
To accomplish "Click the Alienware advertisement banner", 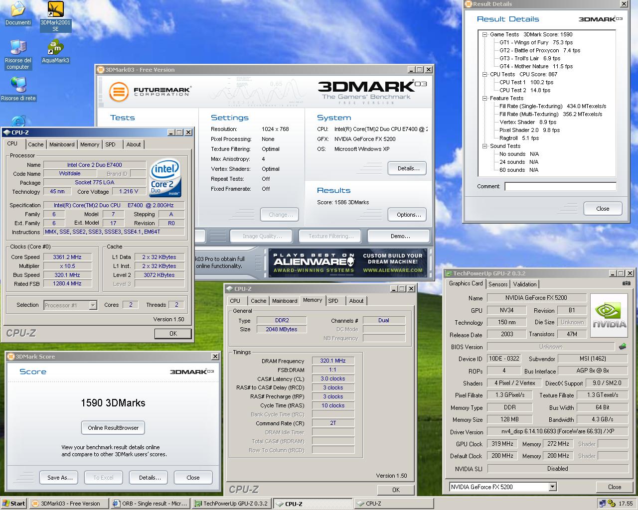I will point(348,263).
